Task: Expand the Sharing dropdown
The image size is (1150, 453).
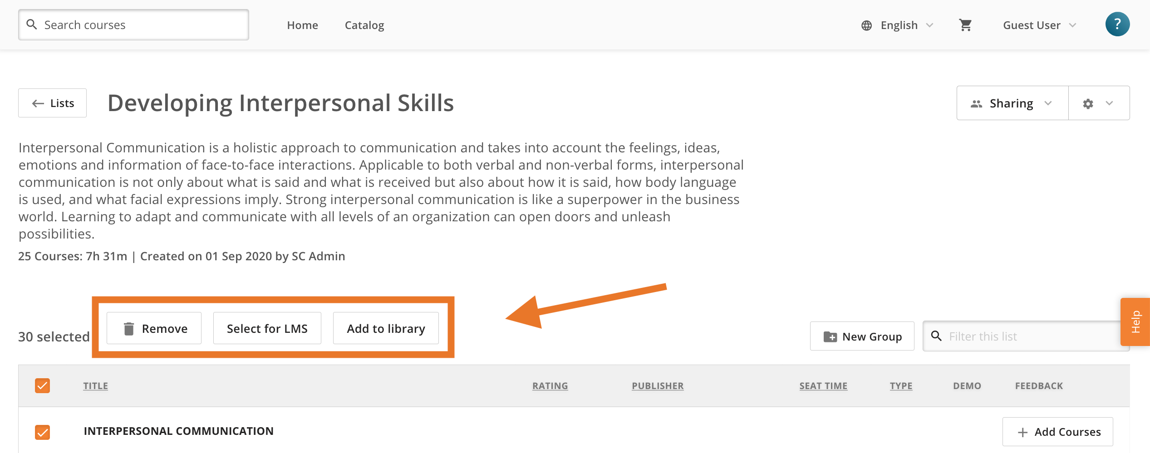Action: click(1012, 103)
